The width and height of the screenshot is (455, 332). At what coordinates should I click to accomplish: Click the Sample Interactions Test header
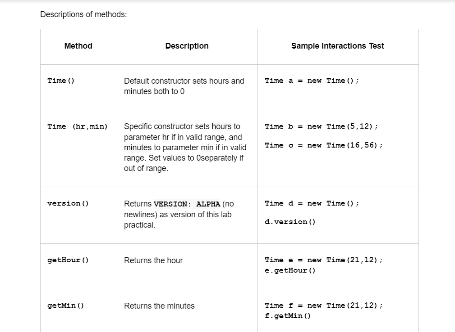click(337, 46)
